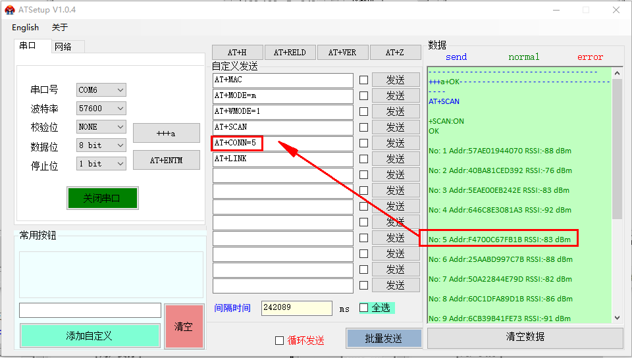Open the English language menu
632x358 pixels.
pyautogui.click(x=25, y=28)
